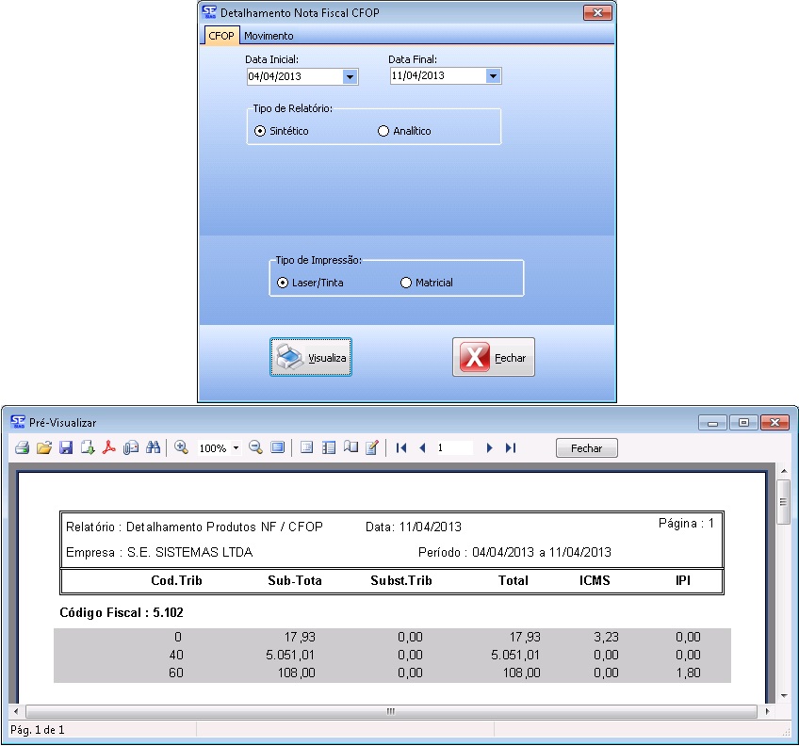This screenshot has height=746, width=799.
Task: Click the print icon in preview toolbar
Action: 21,448
